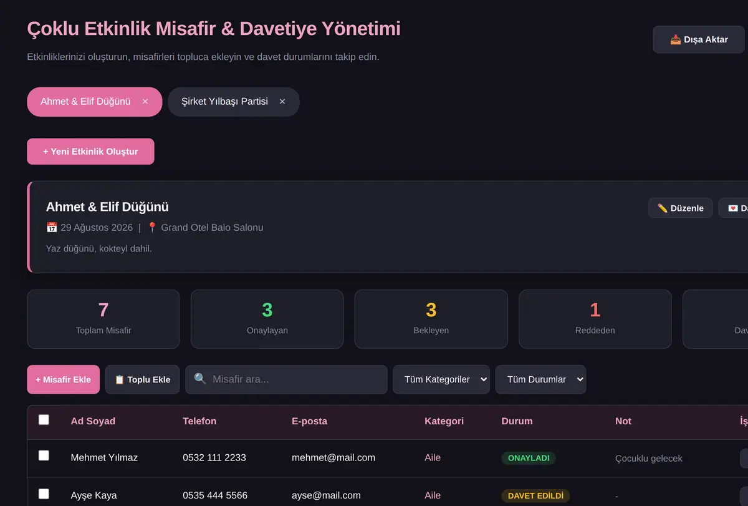Click the name Ayşe Kaya
The width and height of the screenshot is (748, 506).
coord(94,495)
